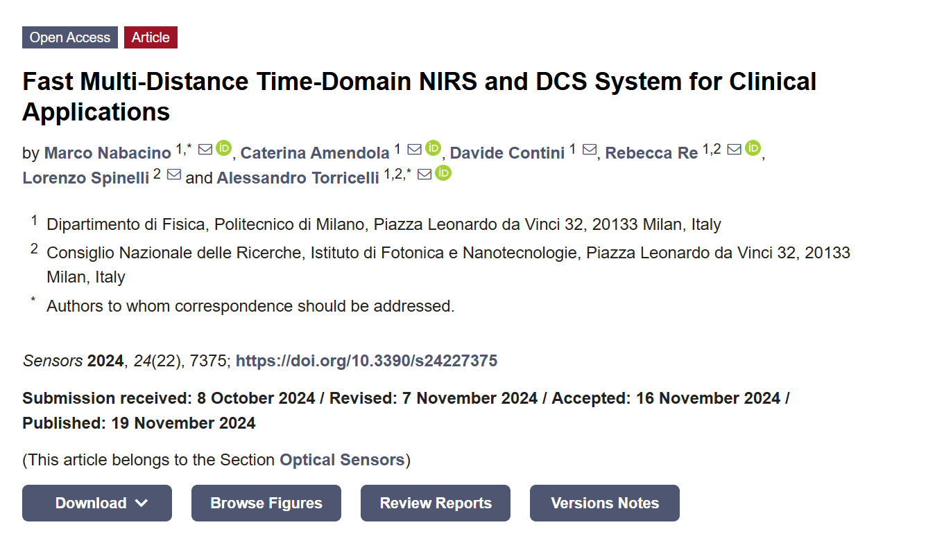Image resolution: width=935 pixels, height=536 pixels.
Task: Expand the Download dropdown button
Action: 97,503
